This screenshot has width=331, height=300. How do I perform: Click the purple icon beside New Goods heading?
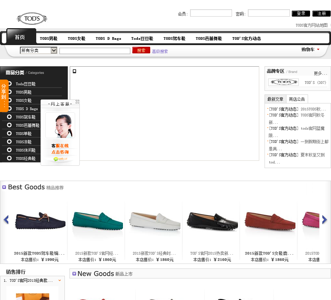pos(74,273)
